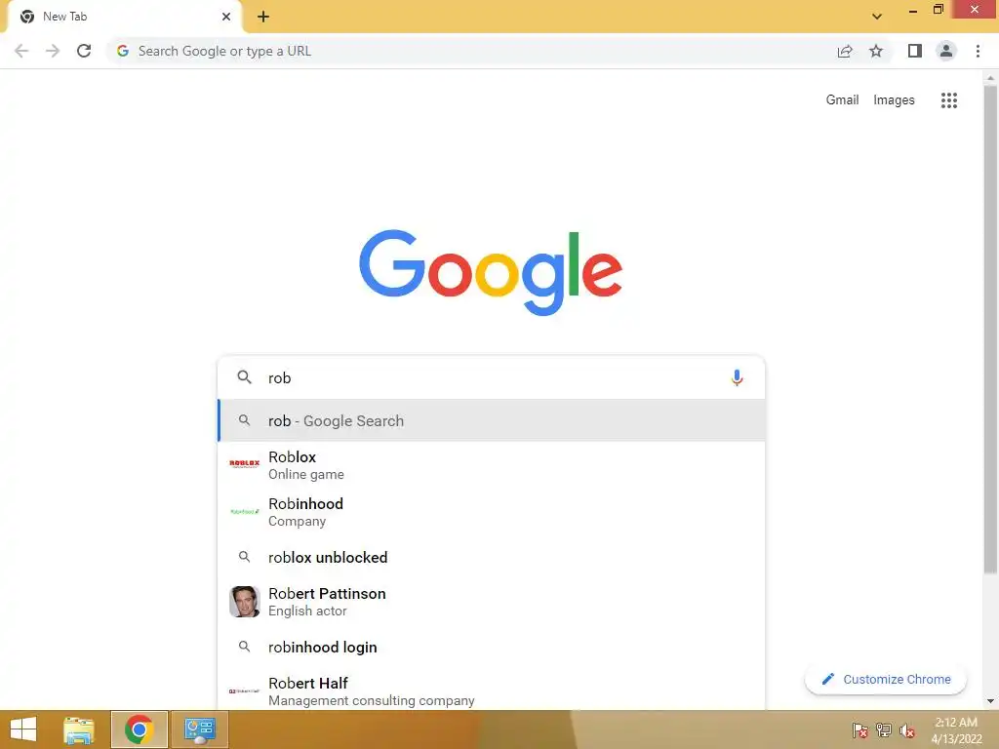Reload the current page
999x749 pixels.
pyautogui.click(x=84, y=51)
